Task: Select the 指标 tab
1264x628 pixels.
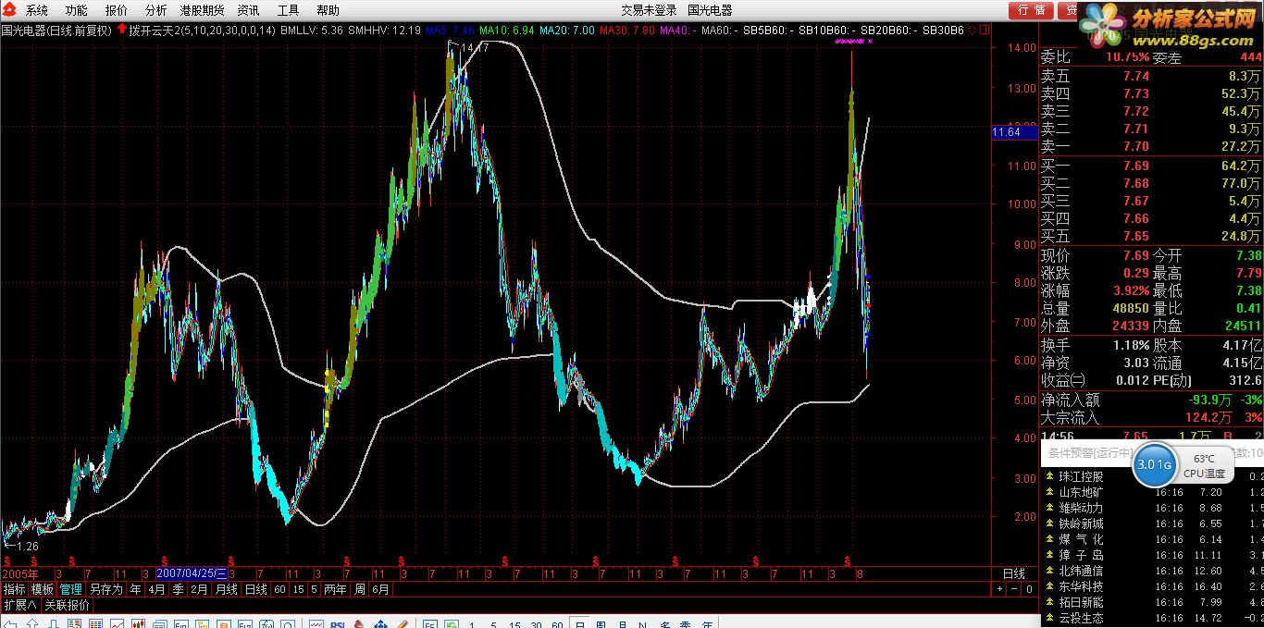Action: (14, 589)
